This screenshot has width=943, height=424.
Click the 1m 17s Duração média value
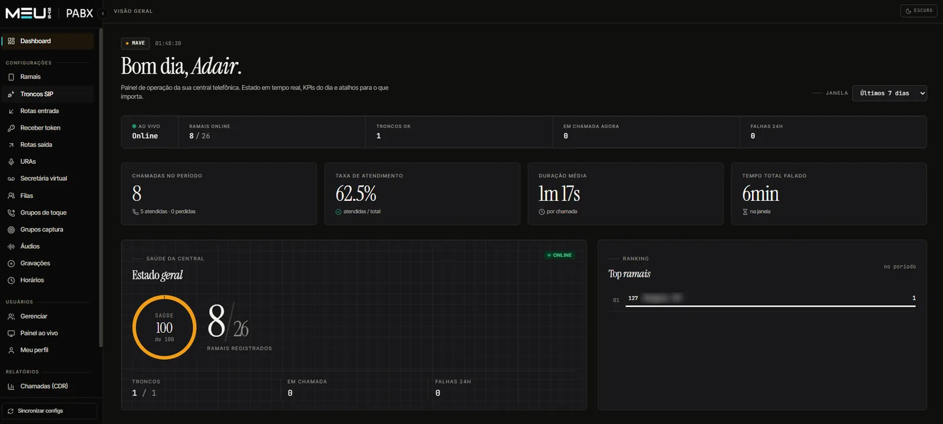tap(559, 193)
